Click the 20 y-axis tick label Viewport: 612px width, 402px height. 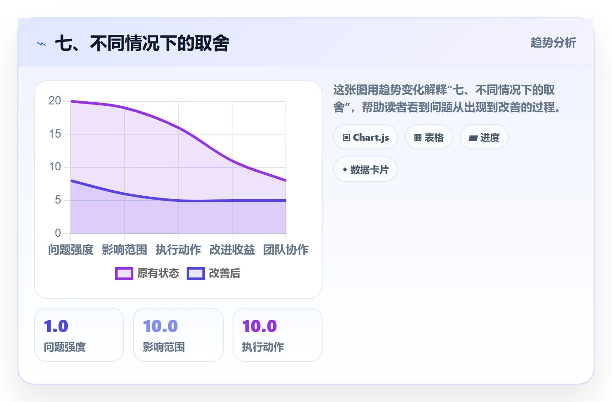tap(55, 101)
